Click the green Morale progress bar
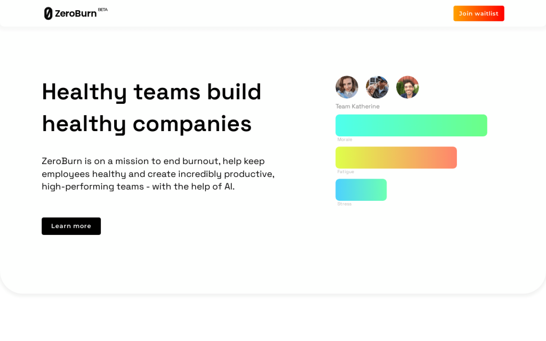The width and height of the screenshot is (546, 341). coord(411,125)
